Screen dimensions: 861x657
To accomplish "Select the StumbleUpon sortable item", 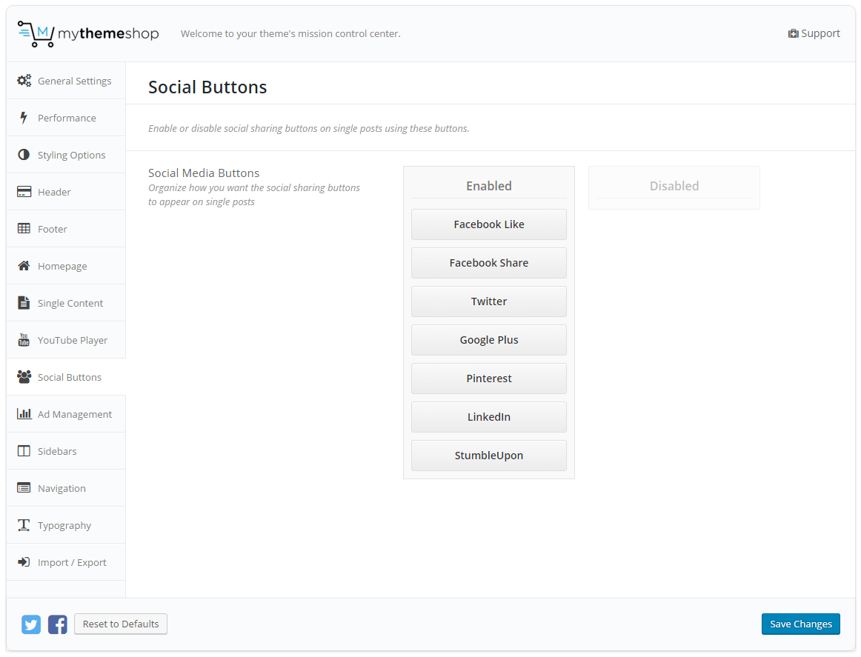I will pyautogui.click(x=489, y=456).
